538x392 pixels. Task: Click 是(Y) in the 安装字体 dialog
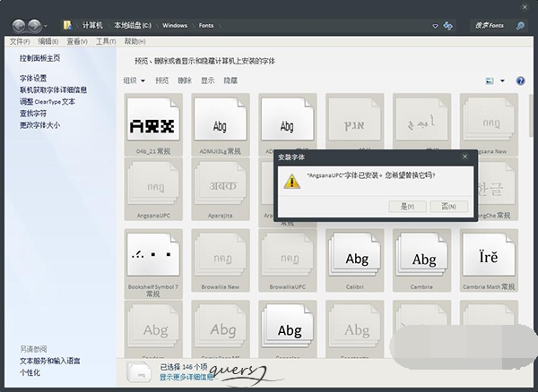coord(407,207)
